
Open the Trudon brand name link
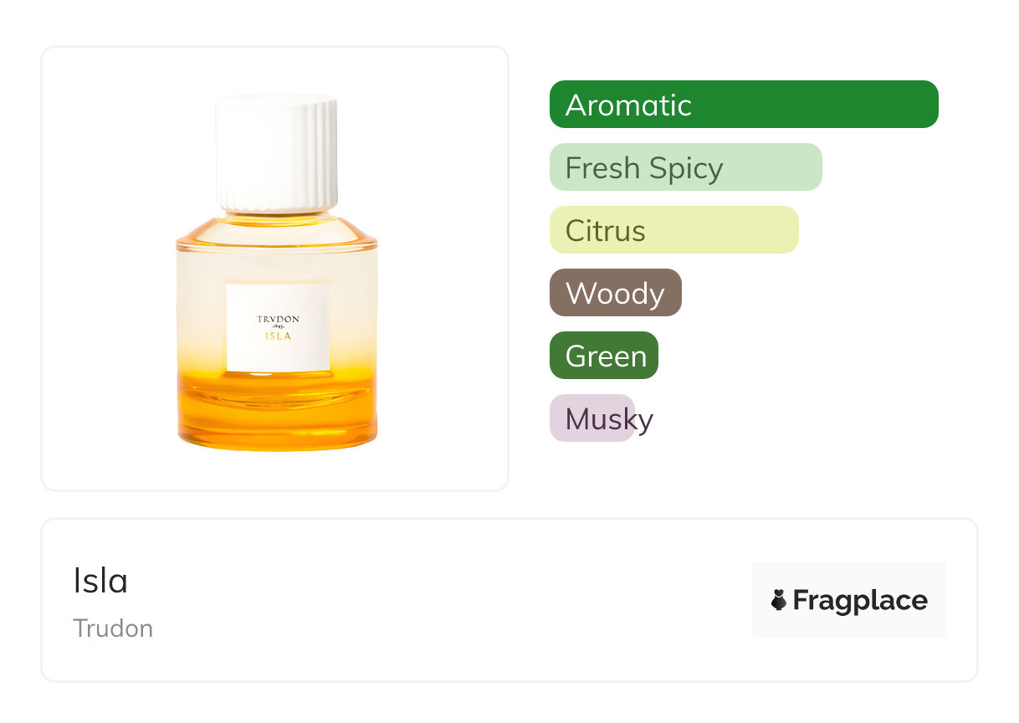click(x=113, y=628)
